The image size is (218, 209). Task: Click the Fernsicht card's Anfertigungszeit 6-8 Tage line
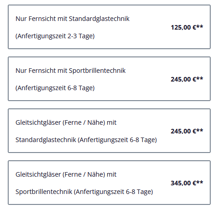tap(55, 88)
